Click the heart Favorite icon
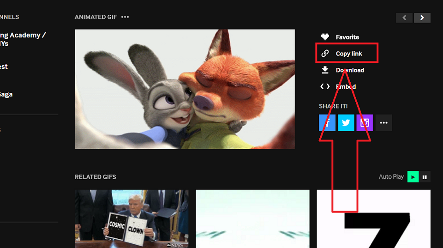The image size is (443, 248). (x=325, y=37)
